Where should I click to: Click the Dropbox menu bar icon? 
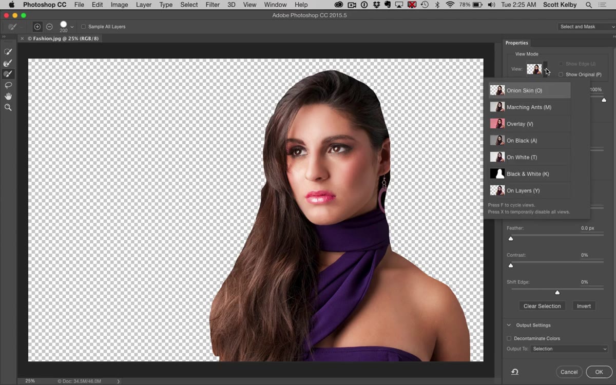377,5
